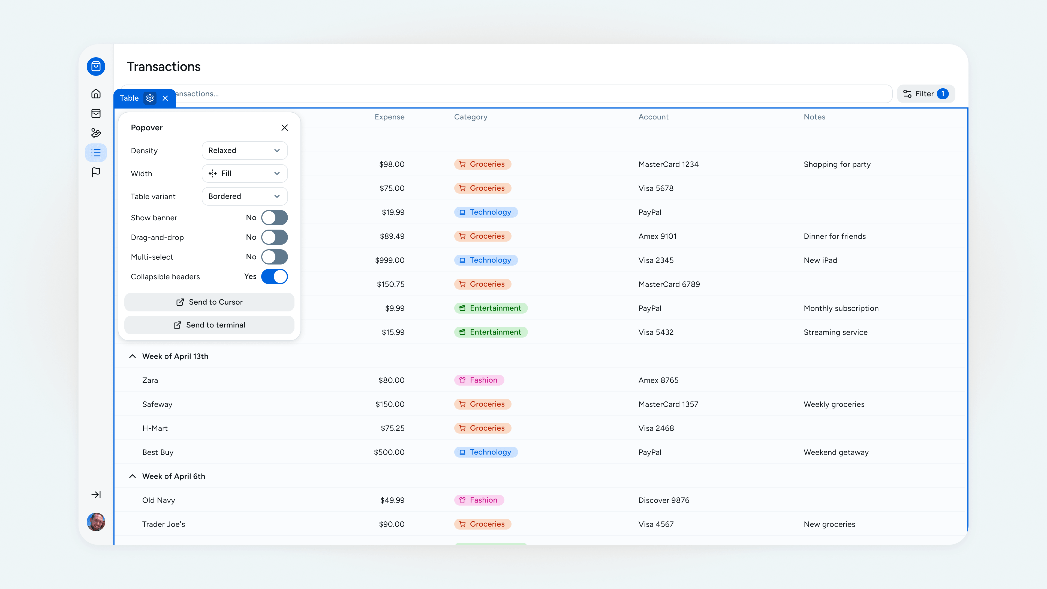Open the flag sidebar icon
The image size is (1047, 589).
pyautogui.click(x=96, y=172)
